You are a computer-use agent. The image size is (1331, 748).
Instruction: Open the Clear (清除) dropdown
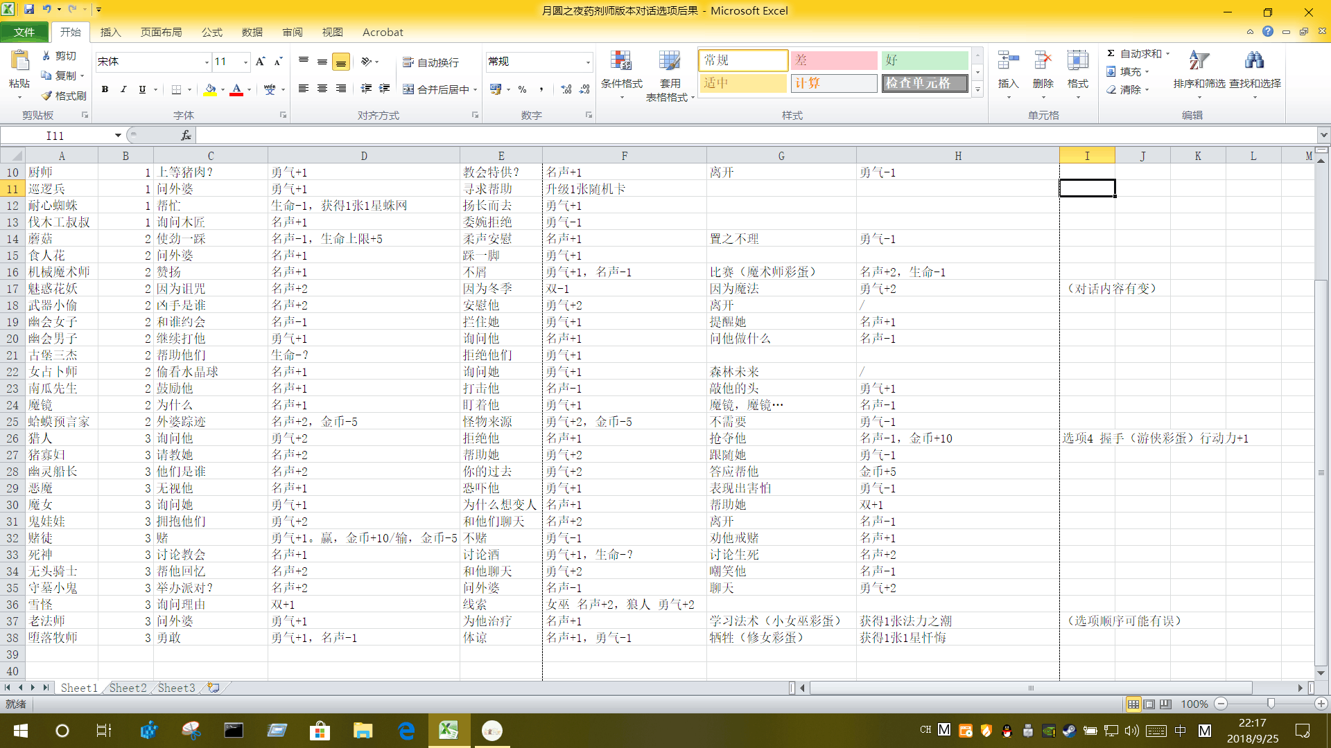[1128, 89]
